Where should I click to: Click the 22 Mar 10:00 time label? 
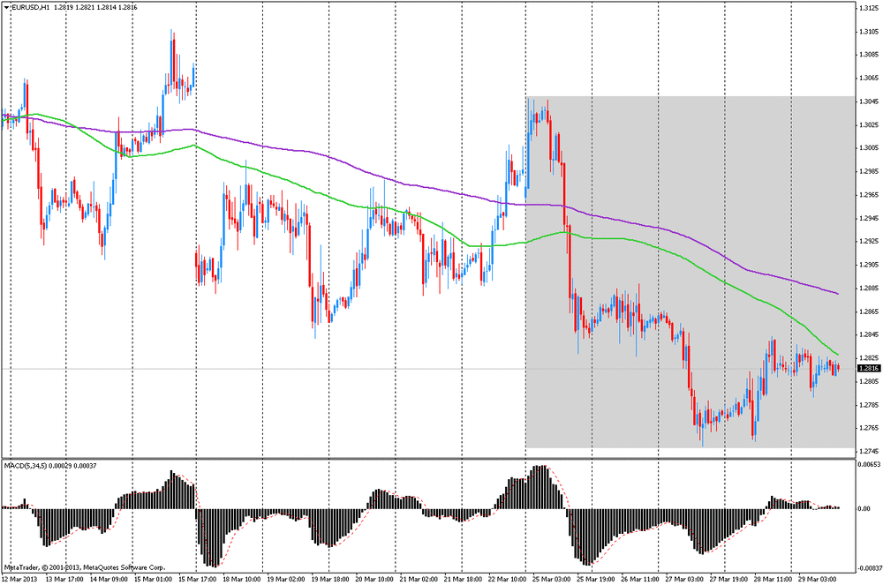tap(506, 579)
